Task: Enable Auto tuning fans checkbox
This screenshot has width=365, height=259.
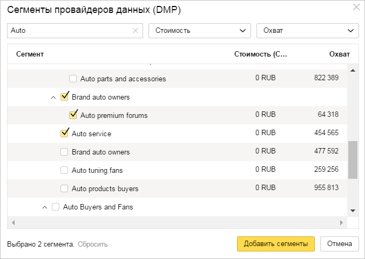Action: [x=65, y=170]
